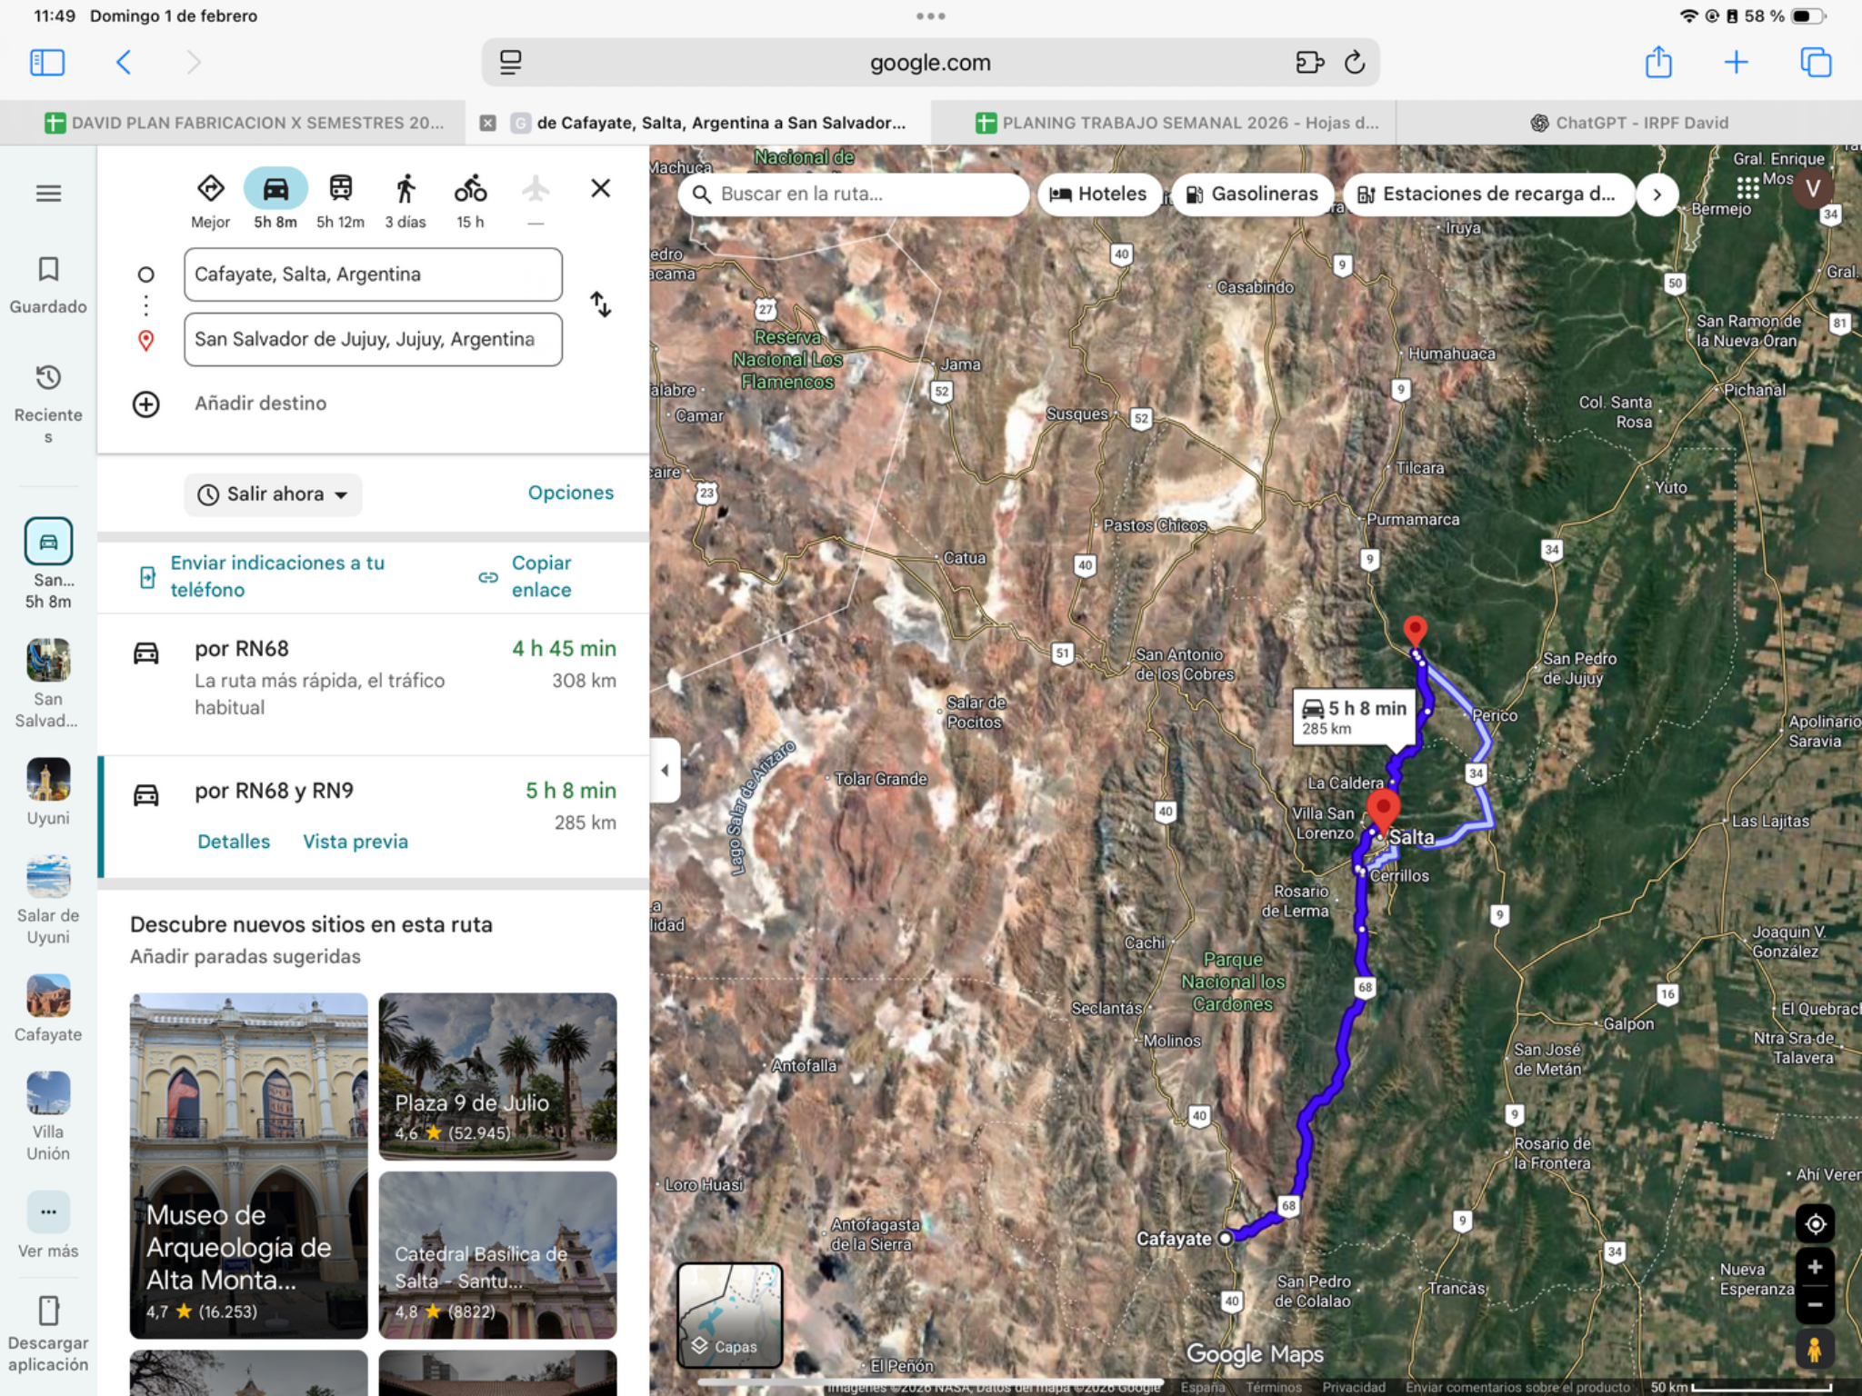
Task: Open Guardado saved places
Action: point(48,284)
